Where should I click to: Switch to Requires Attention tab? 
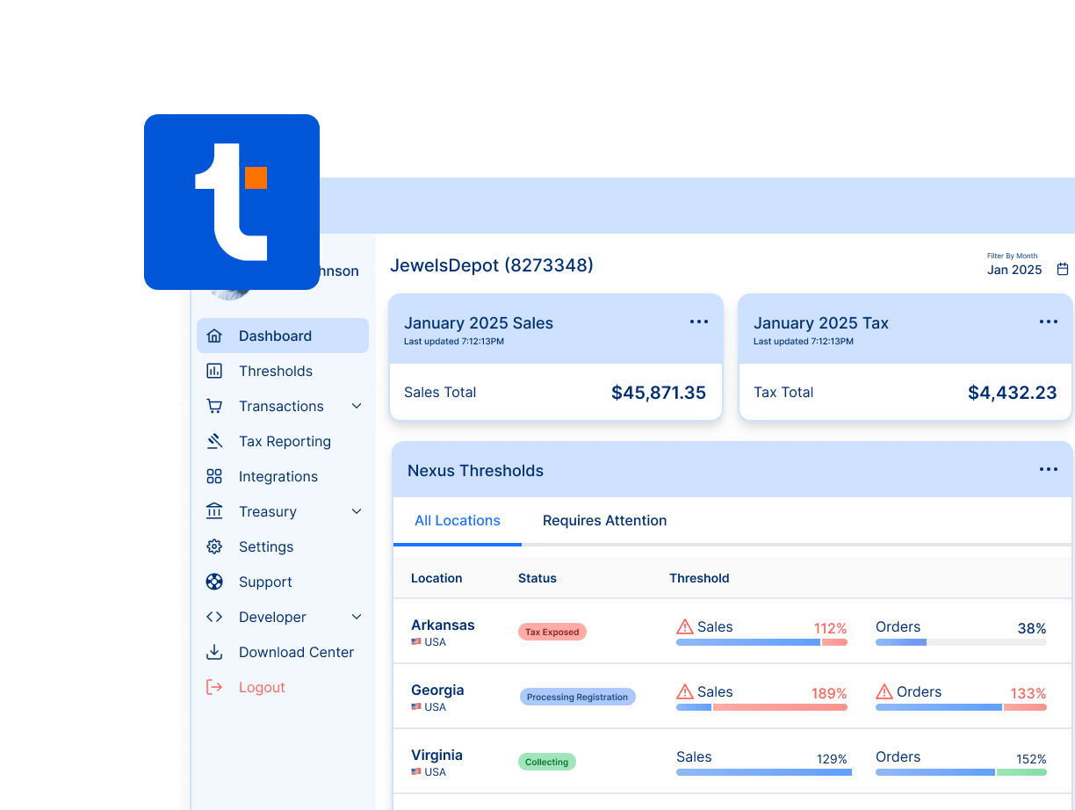(x=604, y=521)
